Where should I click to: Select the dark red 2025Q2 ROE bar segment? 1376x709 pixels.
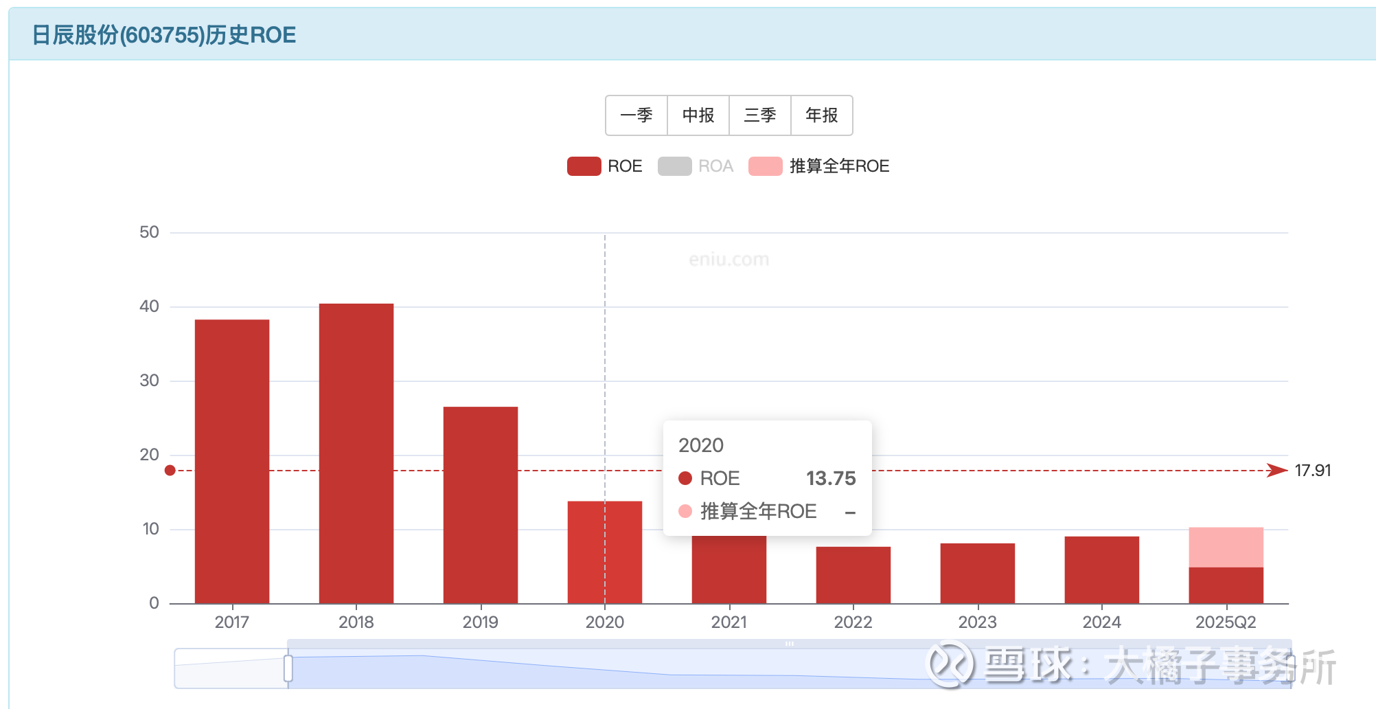point(1226,585)
